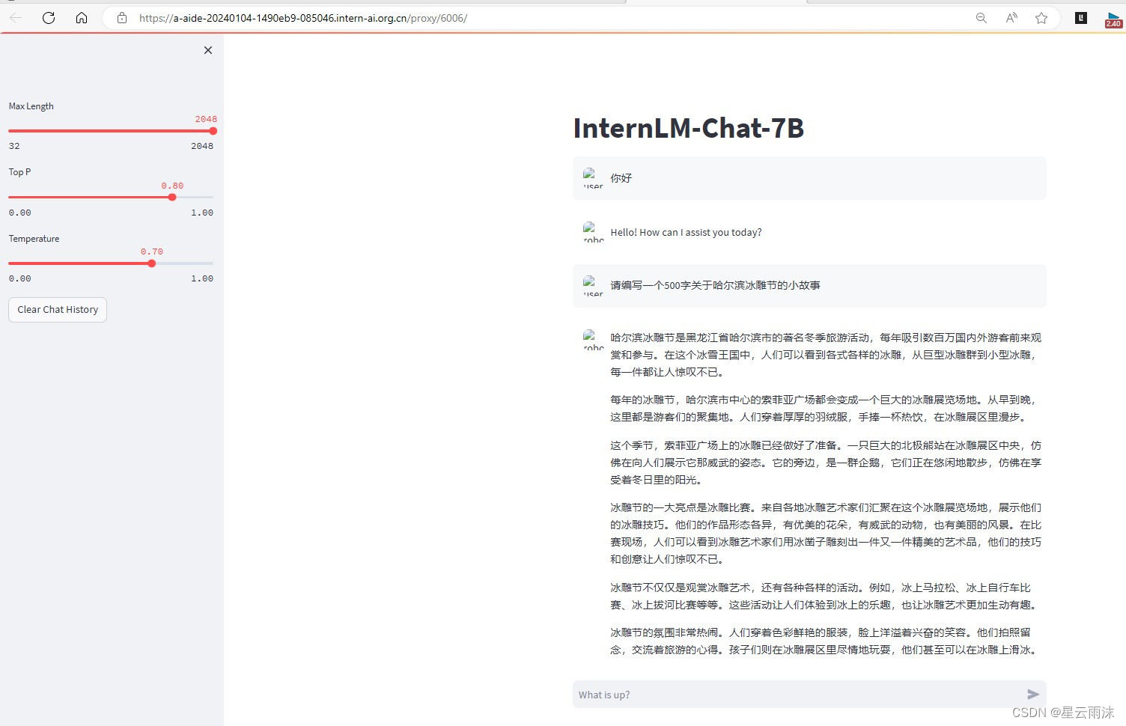This screenshot has width=1126, height=726.
Task: Click user avatar beside 请编写 message
Action: tap(593, 286)
